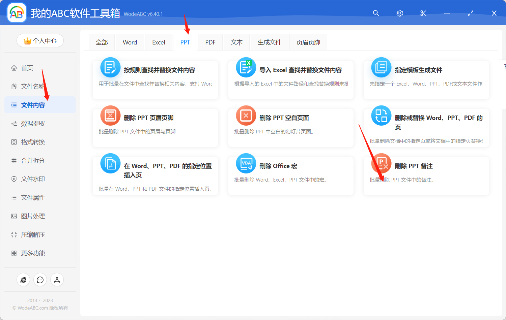Screen dimensions: 506x320
Task: Click the scissors icon in the title bar
Action: point(423,13)
